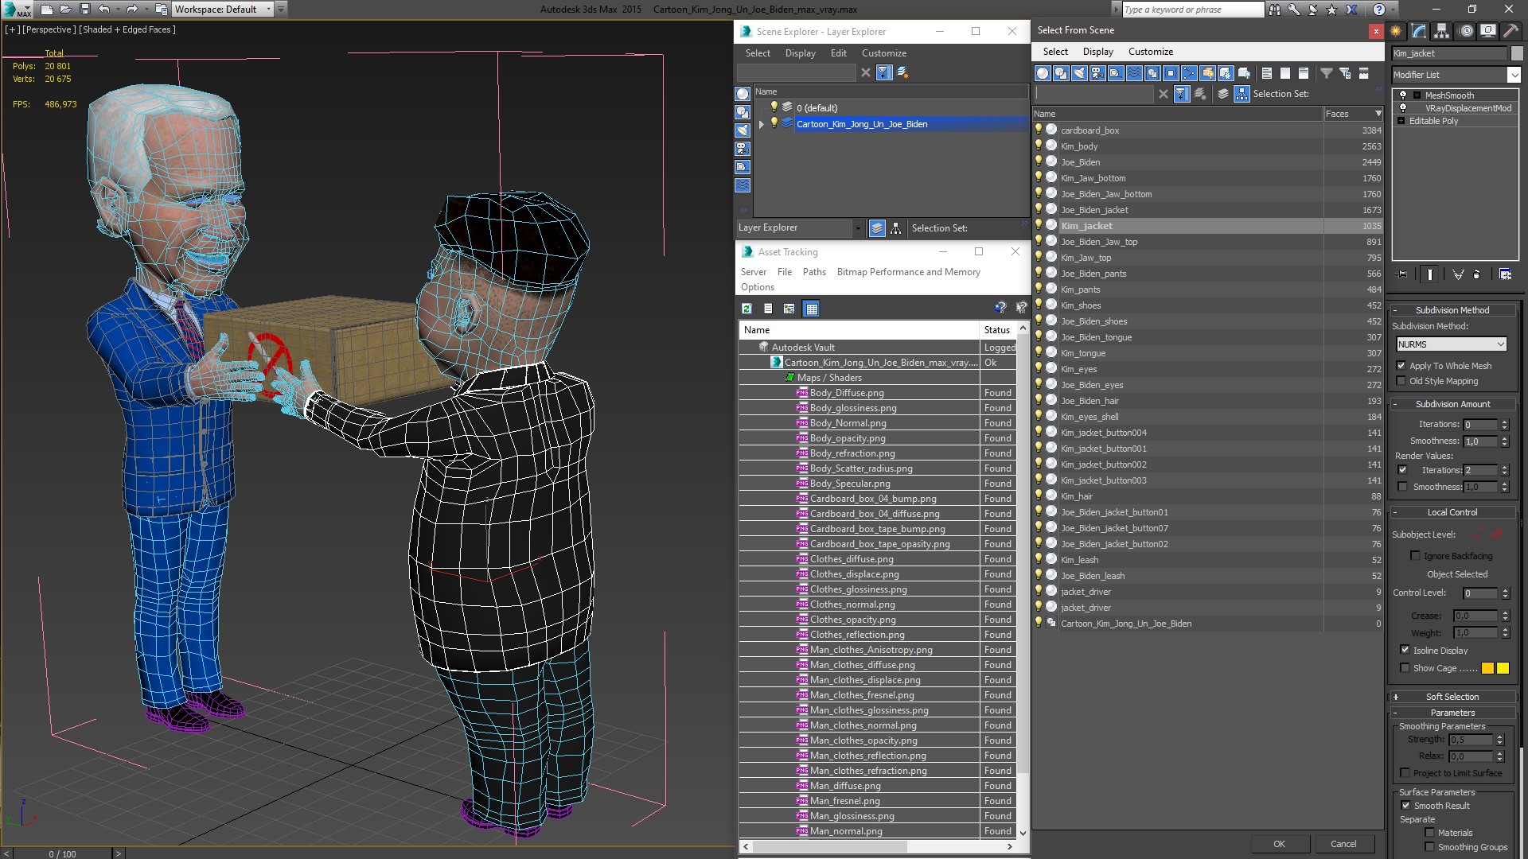Click the first Show Cage color swatch
Viewport: 1528px width, 859px height.
tap(1487, 668)
